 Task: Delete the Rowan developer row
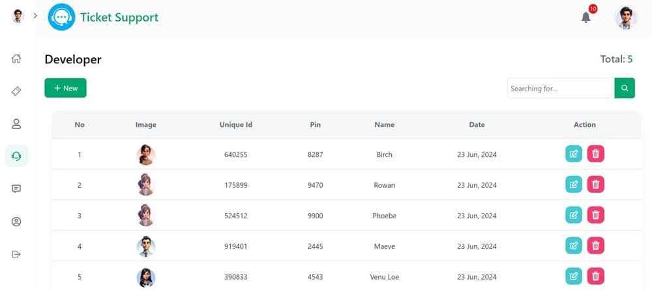595,184
